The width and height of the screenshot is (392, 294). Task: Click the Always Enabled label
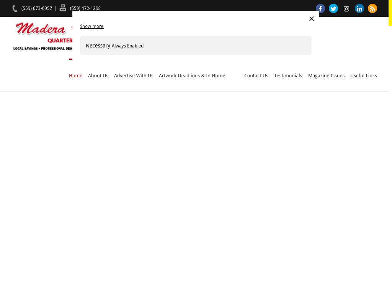(x=127, y=46)
